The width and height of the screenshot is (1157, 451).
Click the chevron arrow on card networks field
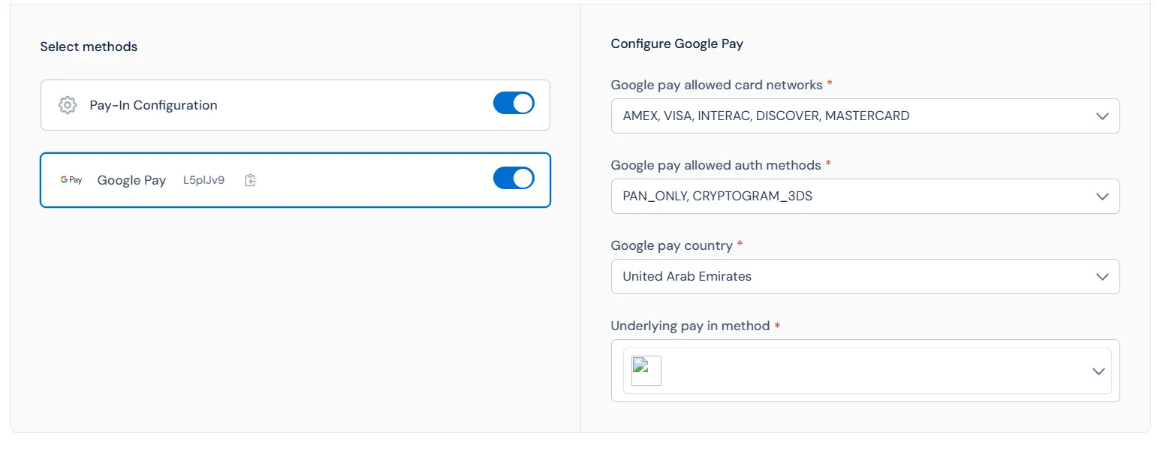point(1101,116)
